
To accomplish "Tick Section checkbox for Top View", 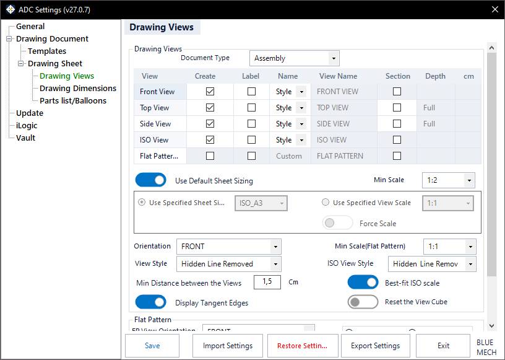I will [x=397, y=108].
